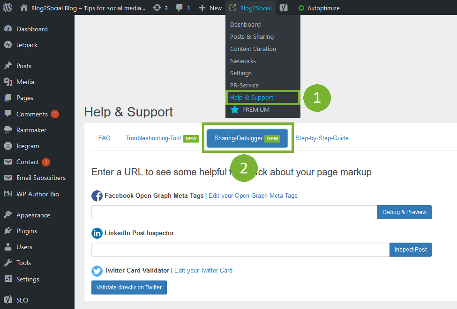This screenshot has height=309, width=457.
Task: Select the Sharing-Debugger tab
Action: coord(247,138)
